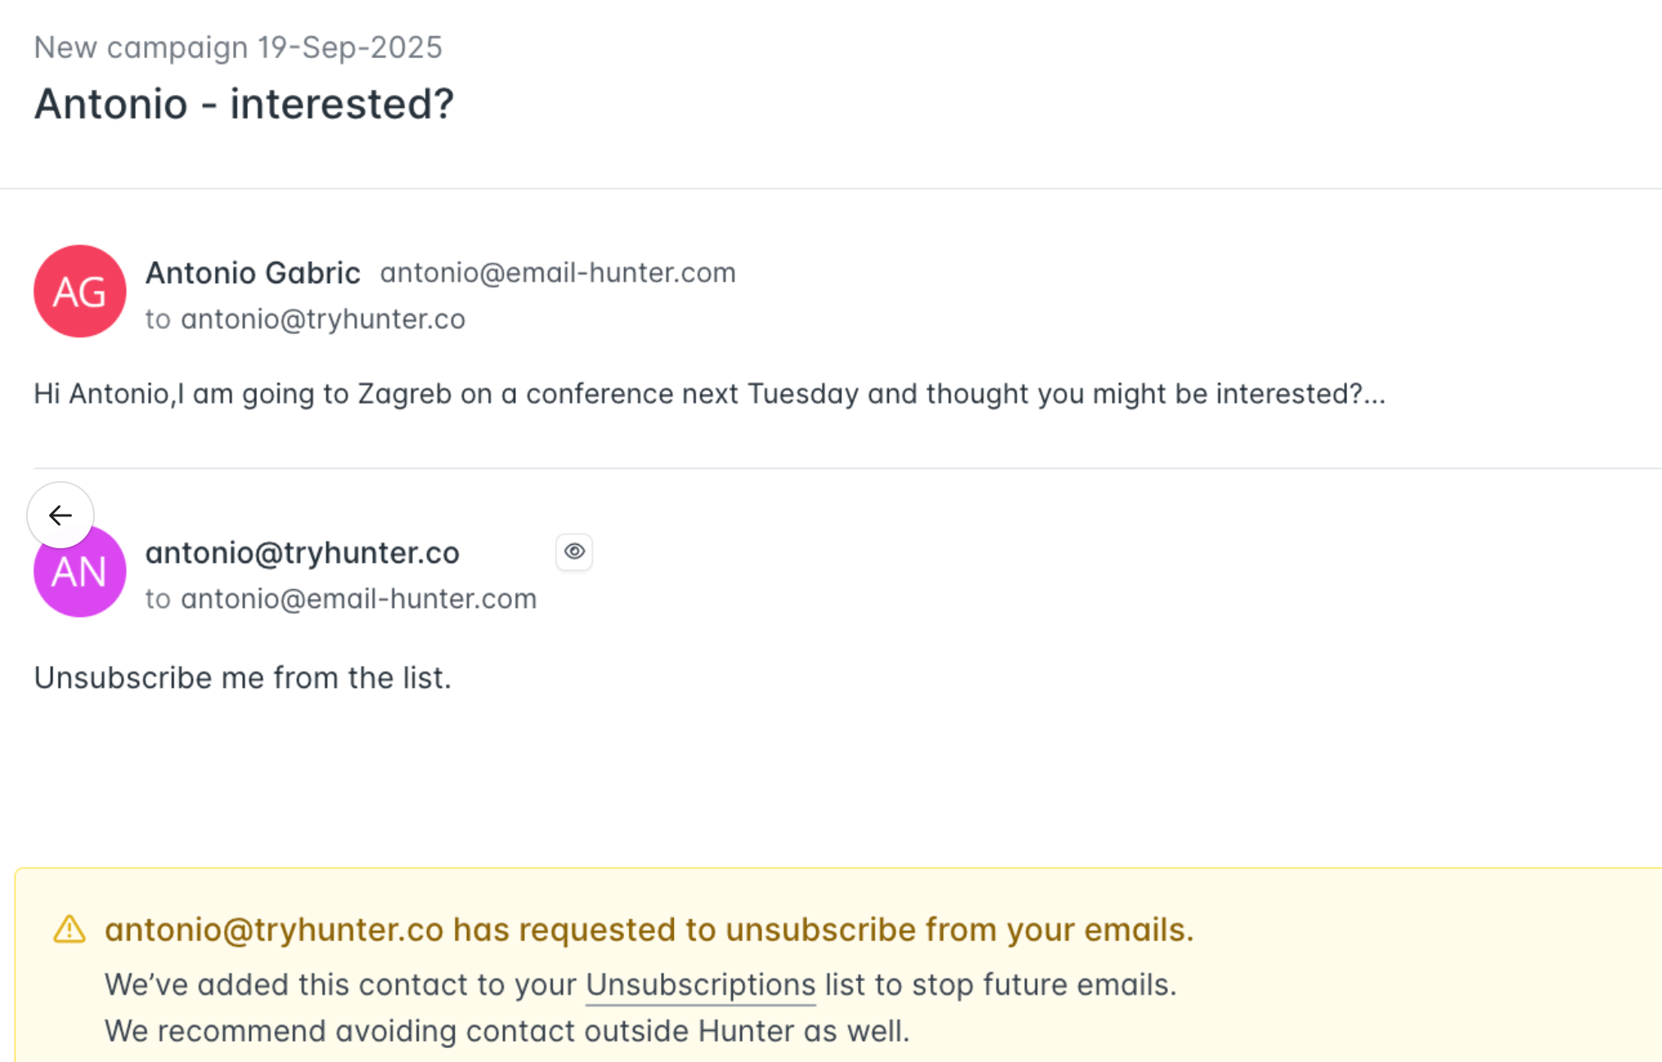Screen dimensions: 1662x1062
Task: Click the purple AN avatar
Action: pyautogui.click(x=80, y=579)
